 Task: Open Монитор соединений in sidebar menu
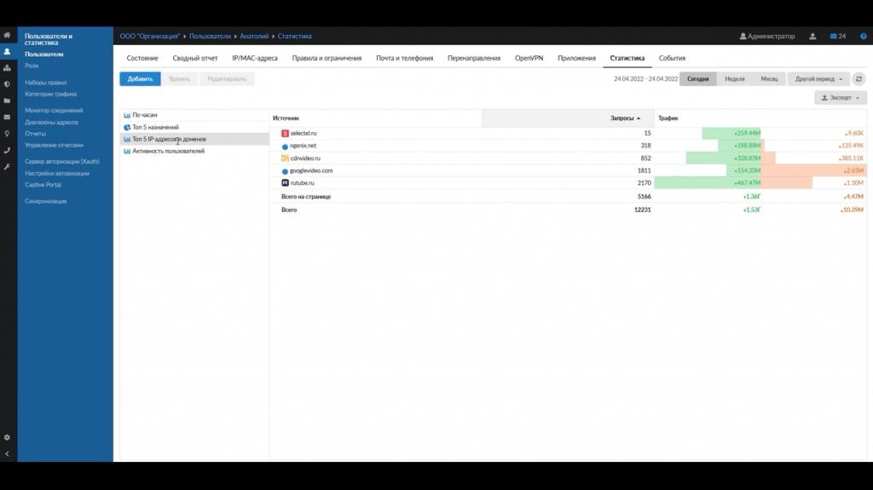[54, 110]
